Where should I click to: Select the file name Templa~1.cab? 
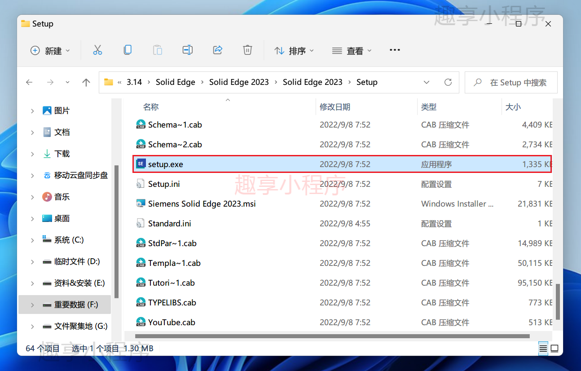coord(174,263)
